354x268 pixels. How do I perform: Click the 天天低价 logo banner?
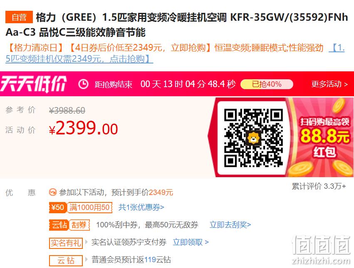point(33,84)
